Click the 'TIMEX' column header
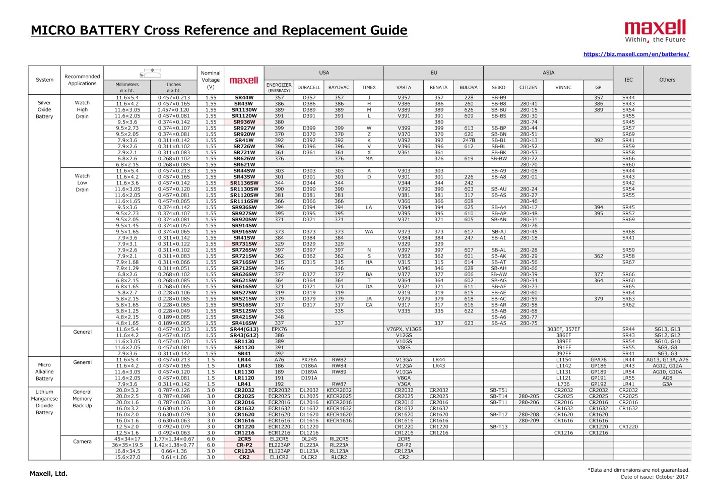The width and height of the screenshot is (712, 504). pos(369,87)
